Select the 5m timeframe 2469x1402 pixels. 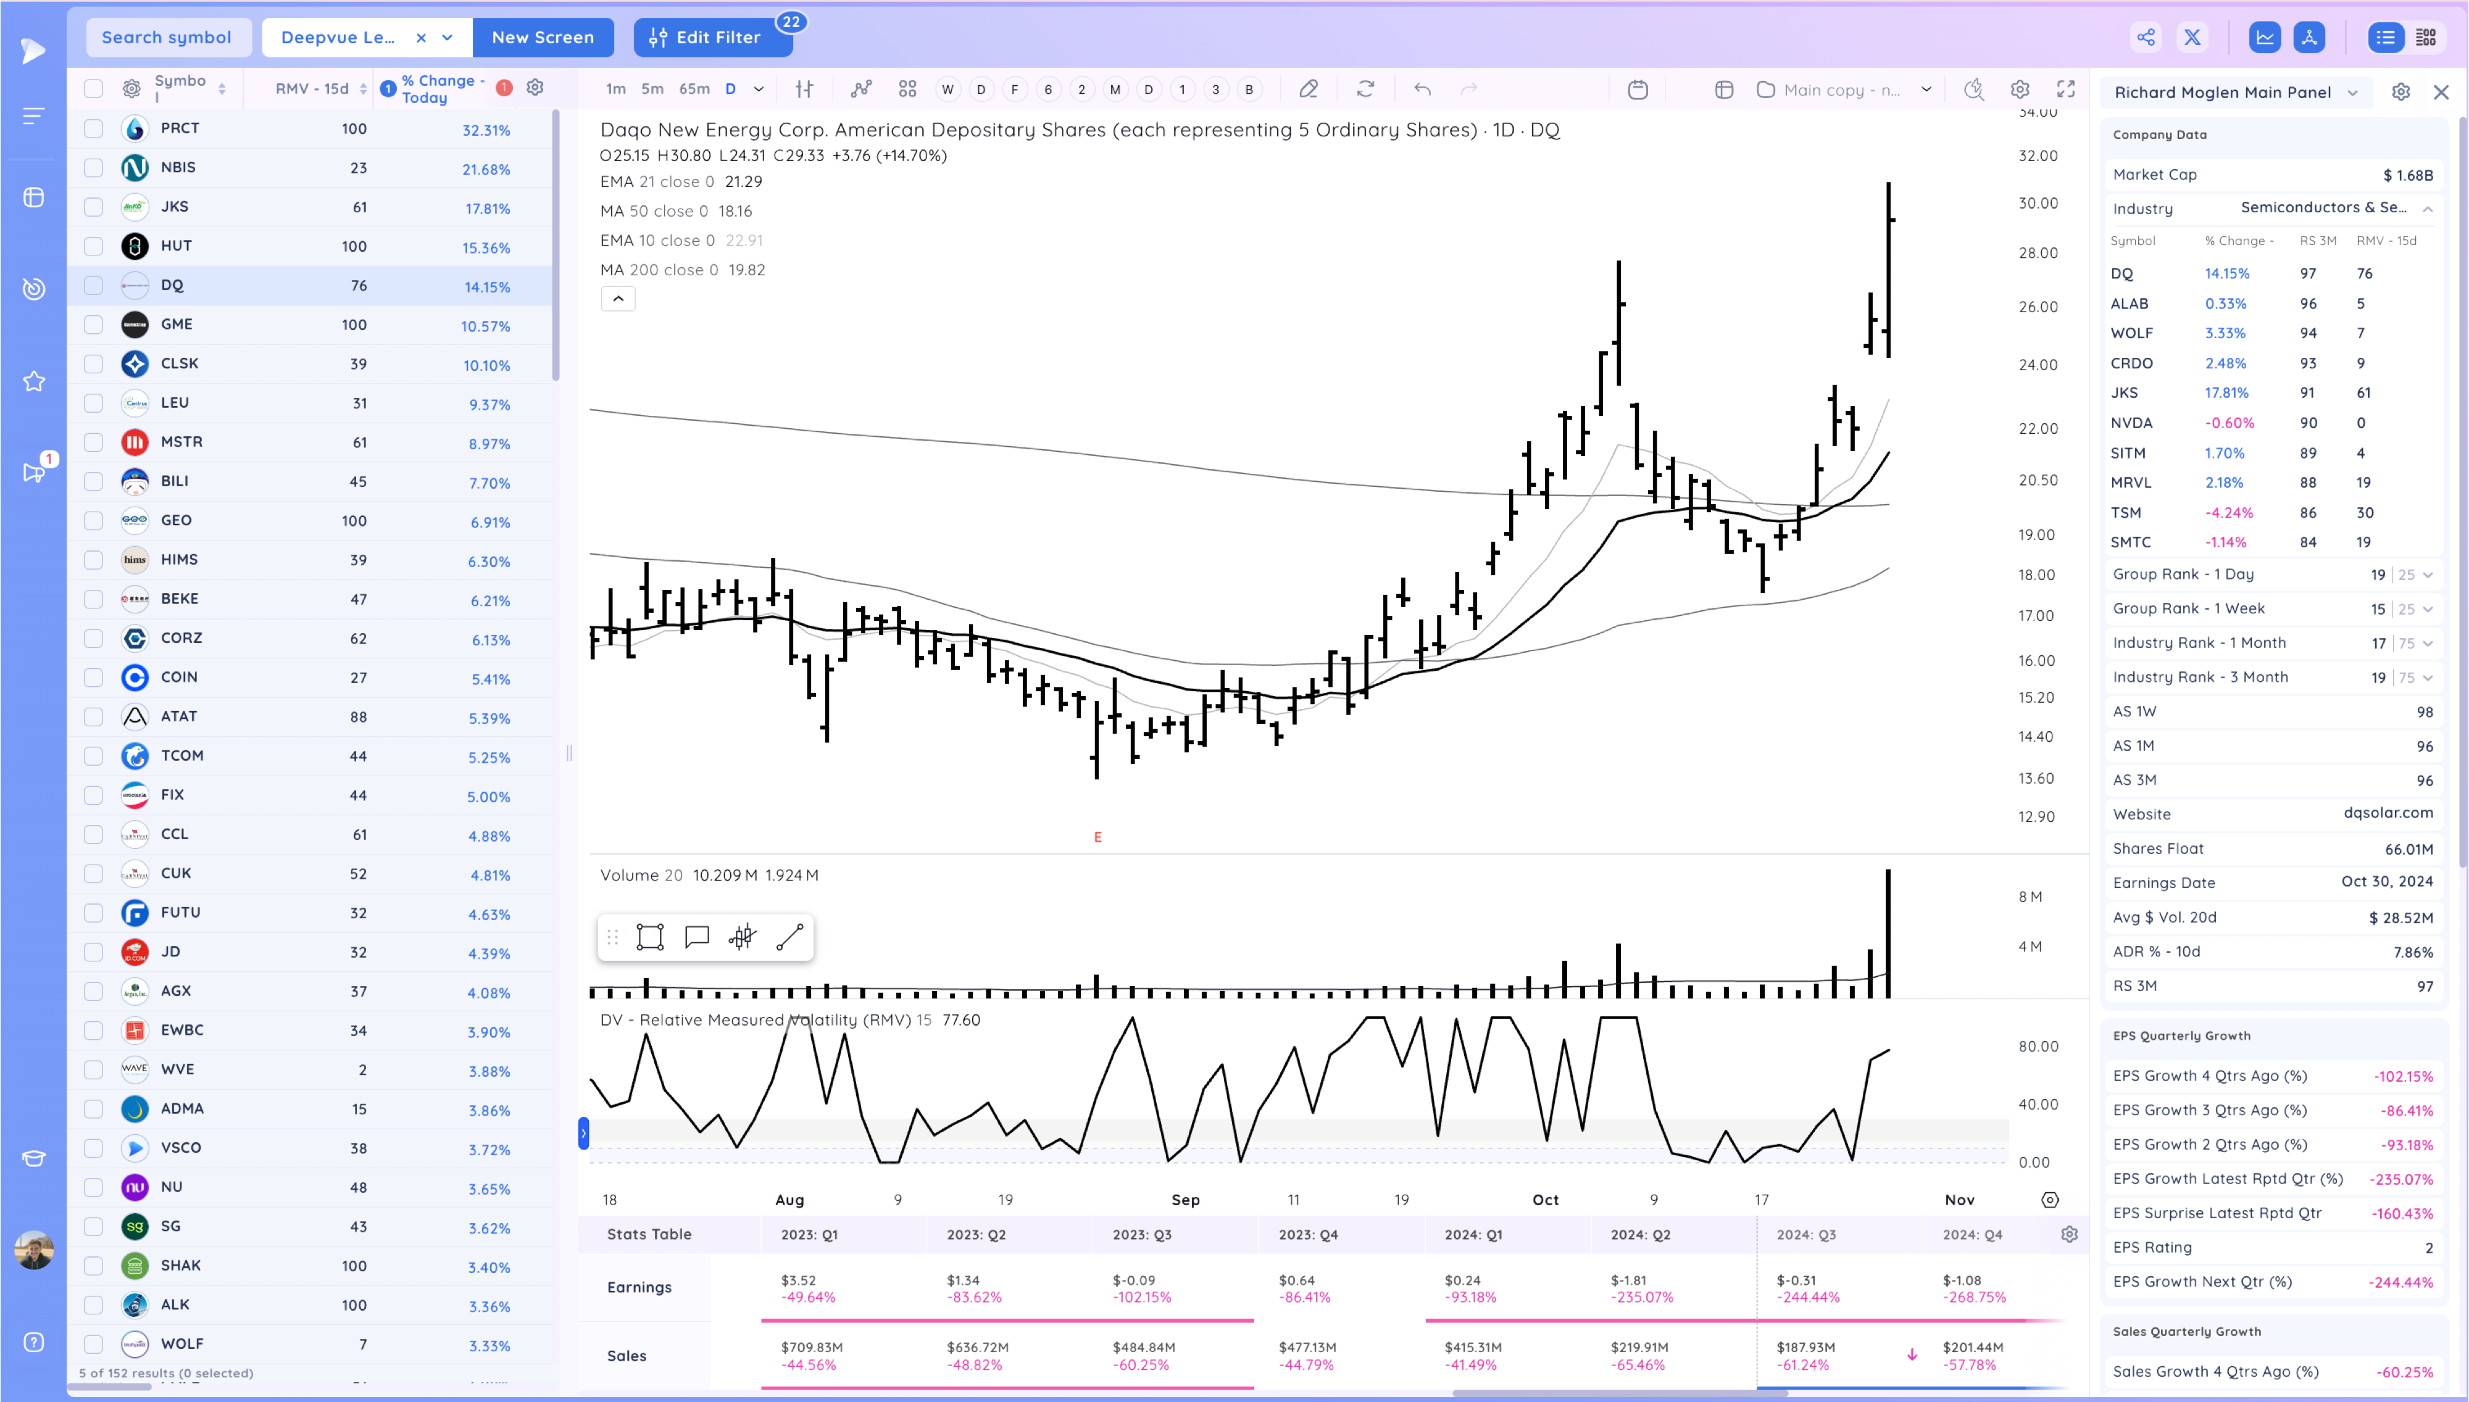click(x=652, y=89)
